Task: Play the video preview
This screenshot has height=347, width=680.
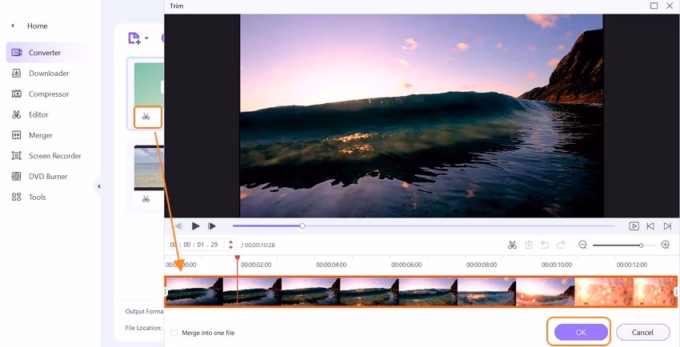Action: (195, 225)
